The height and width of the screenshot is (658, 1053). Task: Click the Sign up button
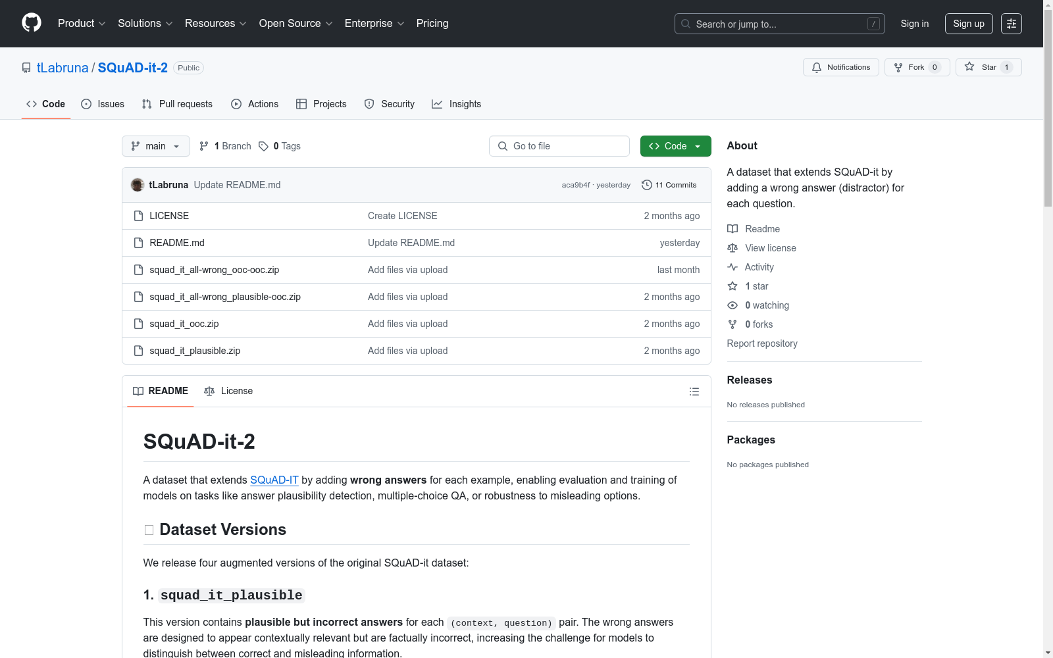pyautogui.click(x=969, y=24)
